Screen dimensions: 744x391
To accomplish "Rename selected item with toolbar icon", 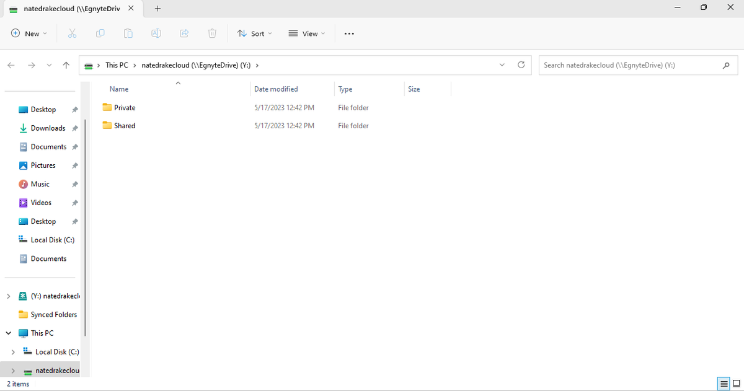I will click(x=156, y=33).
